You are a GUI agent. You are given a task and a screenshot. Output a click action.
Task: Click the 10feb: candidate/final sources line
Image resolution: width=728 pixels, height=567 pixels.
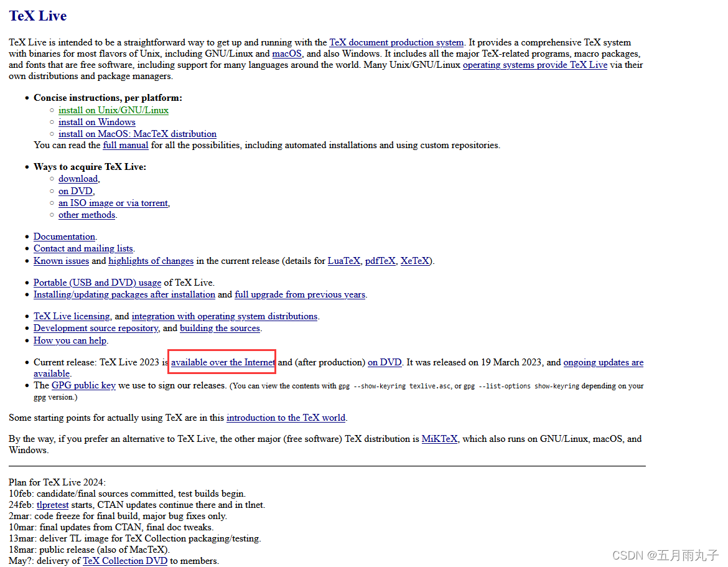pos(127,494)
